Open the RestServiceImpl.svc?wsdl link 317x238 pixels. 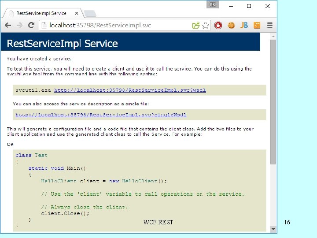coord(130,90)
